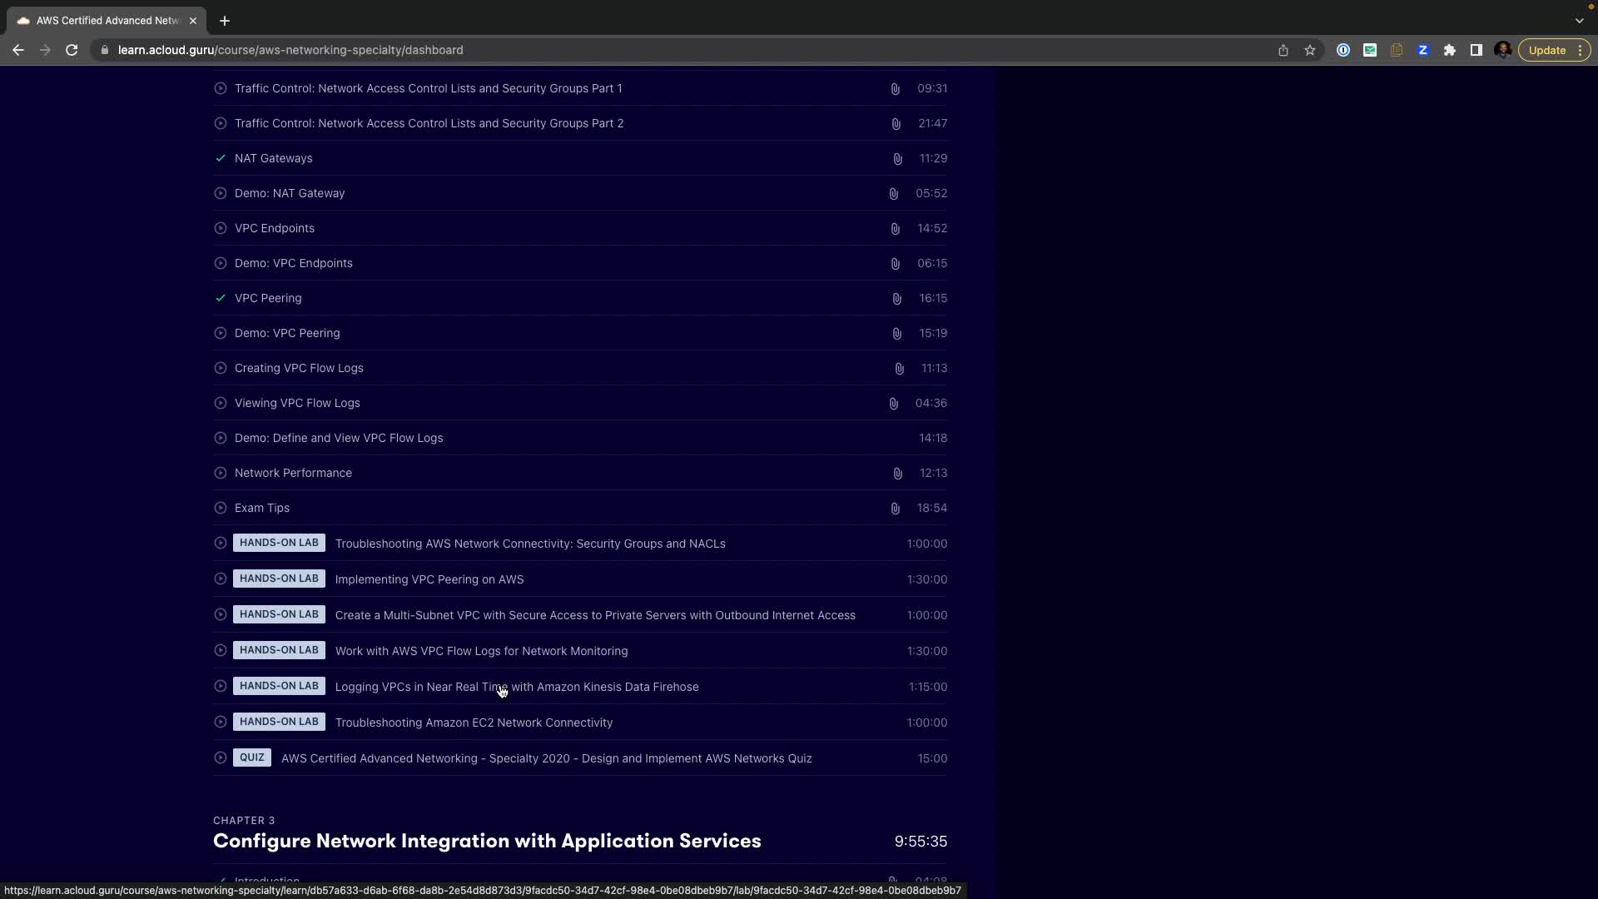The image size is (1598, 899).
Task: Open the attachment icon beside VPC Peering
Action: click(x=896, y=298)
